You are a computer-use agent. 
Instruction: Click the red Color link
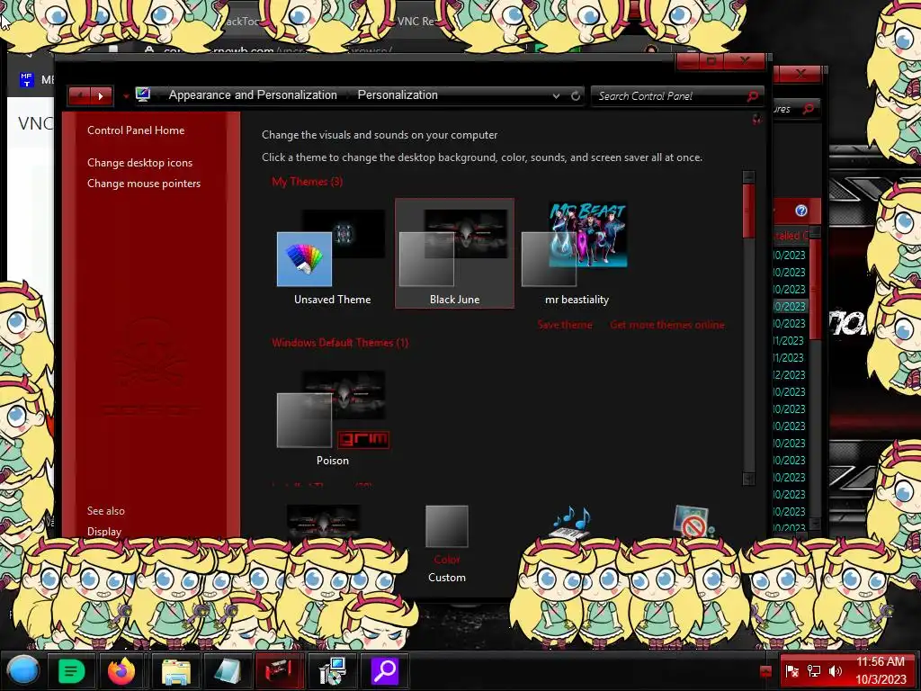pyautogui.click(x=446, y=560)
